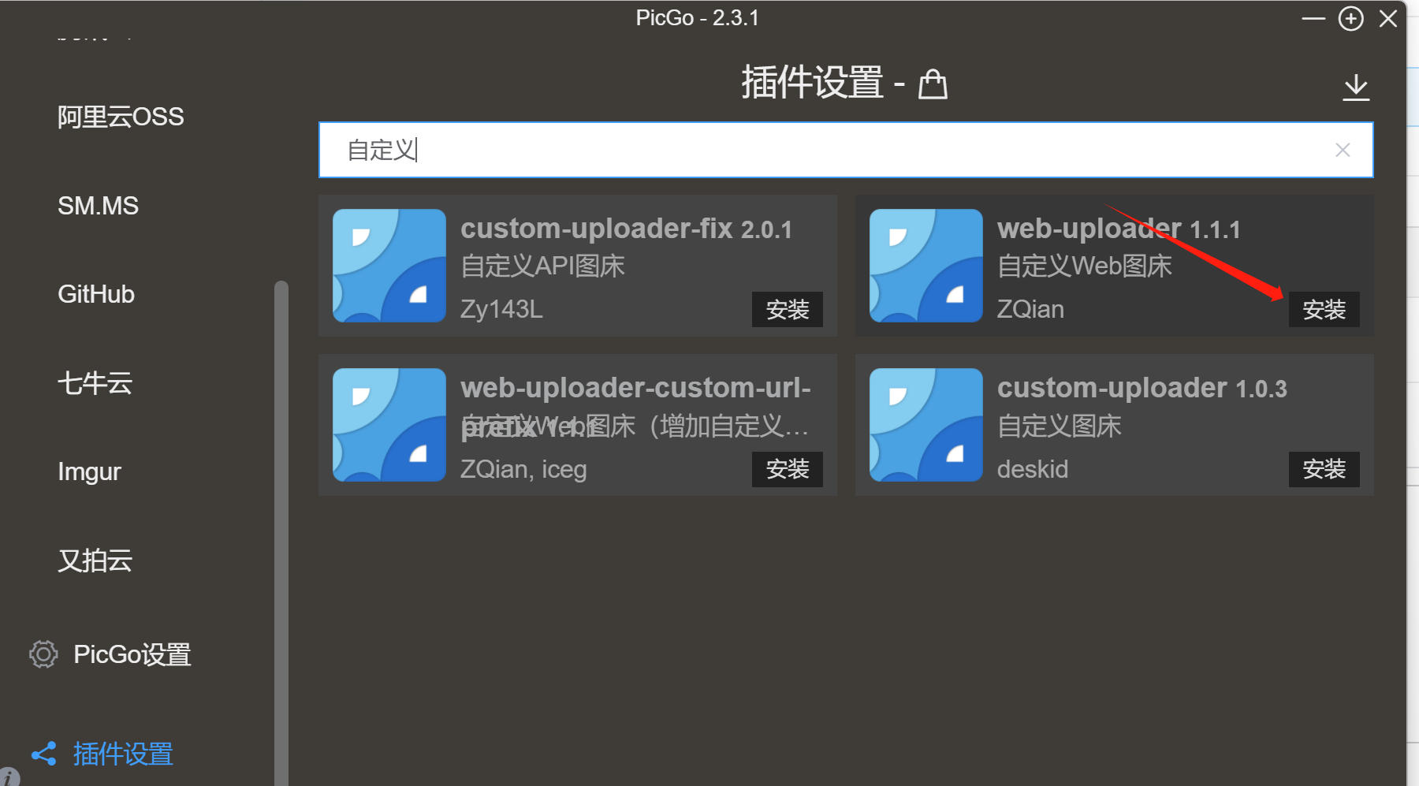Click the web-uploader-custom-url-prefix plugin logo
Screen dimensions: 1419x786
pos(389,425)
